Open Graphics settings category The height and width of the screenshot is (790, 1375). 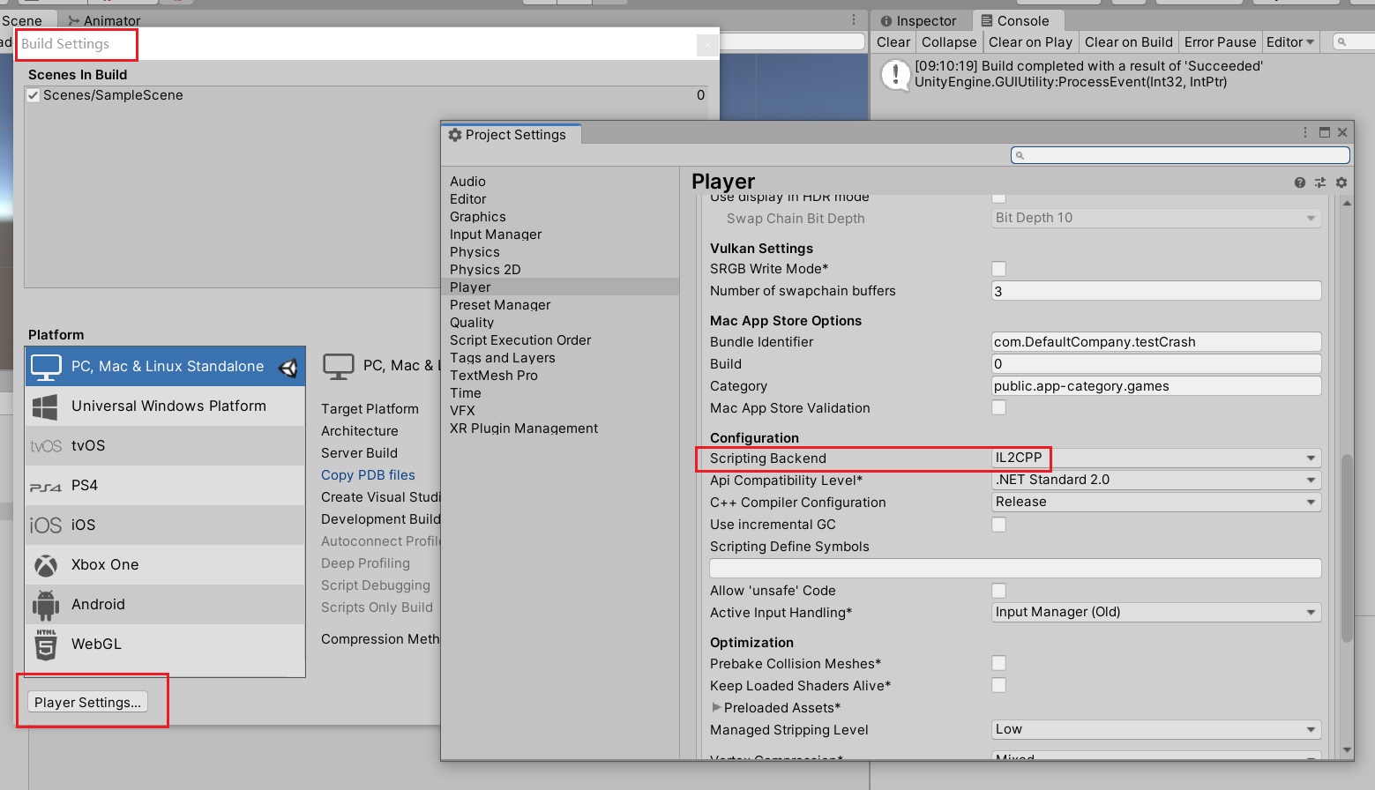coord(560,217)
